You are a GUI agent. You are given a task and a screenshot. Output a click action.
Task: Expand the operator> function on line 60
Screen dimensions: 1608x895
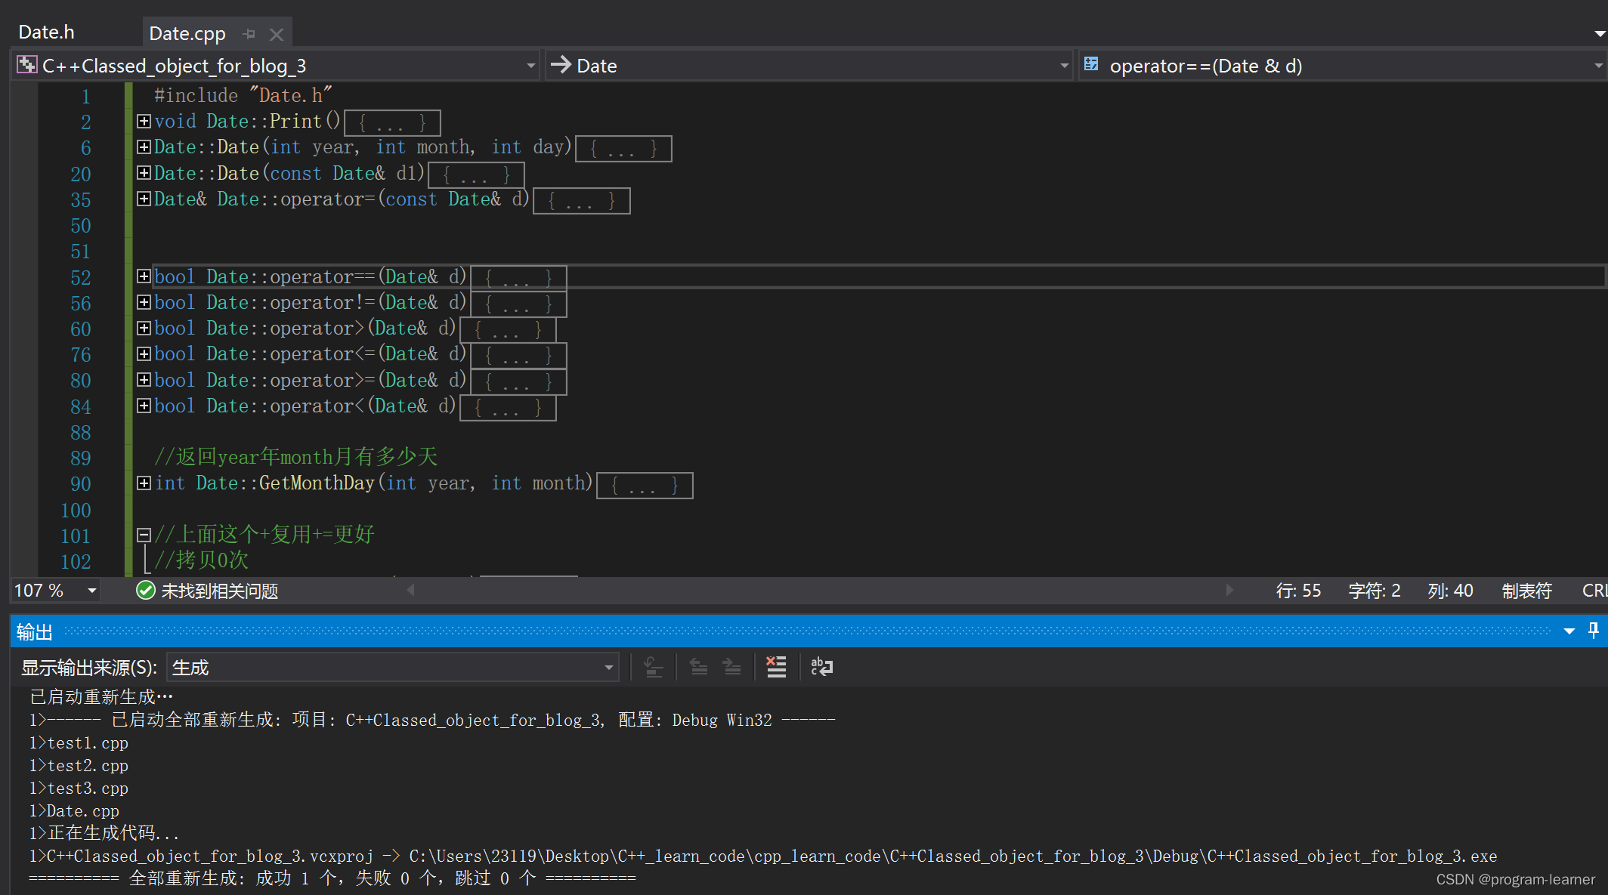click(144, 328)
